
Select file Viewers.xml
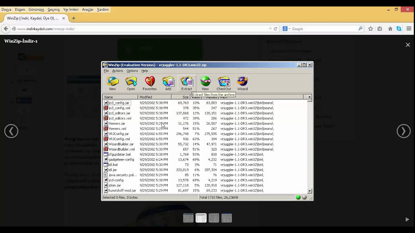pyautogui.click(x=115, y=129)
